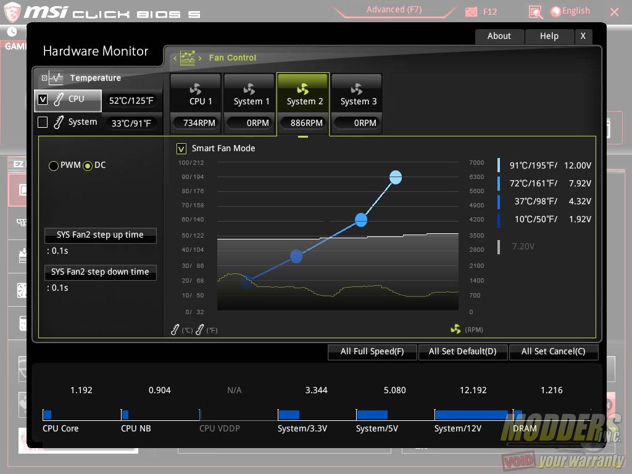Image resolution: width=632 pixels, height=474 pixels.
Task: Click the fan icon above System 3
Action: [x=356, y=89]
